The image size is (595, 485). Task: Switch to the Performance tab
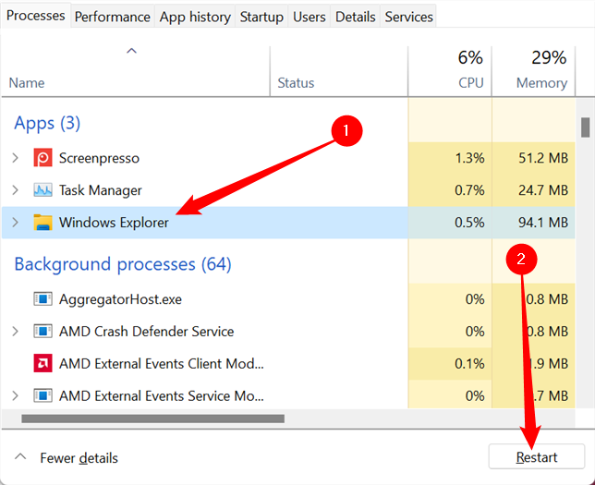(x=112, y=17)
